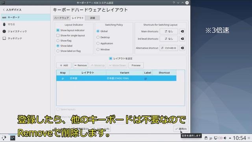
Task: Open the battery tray icon
Action: 220,138
